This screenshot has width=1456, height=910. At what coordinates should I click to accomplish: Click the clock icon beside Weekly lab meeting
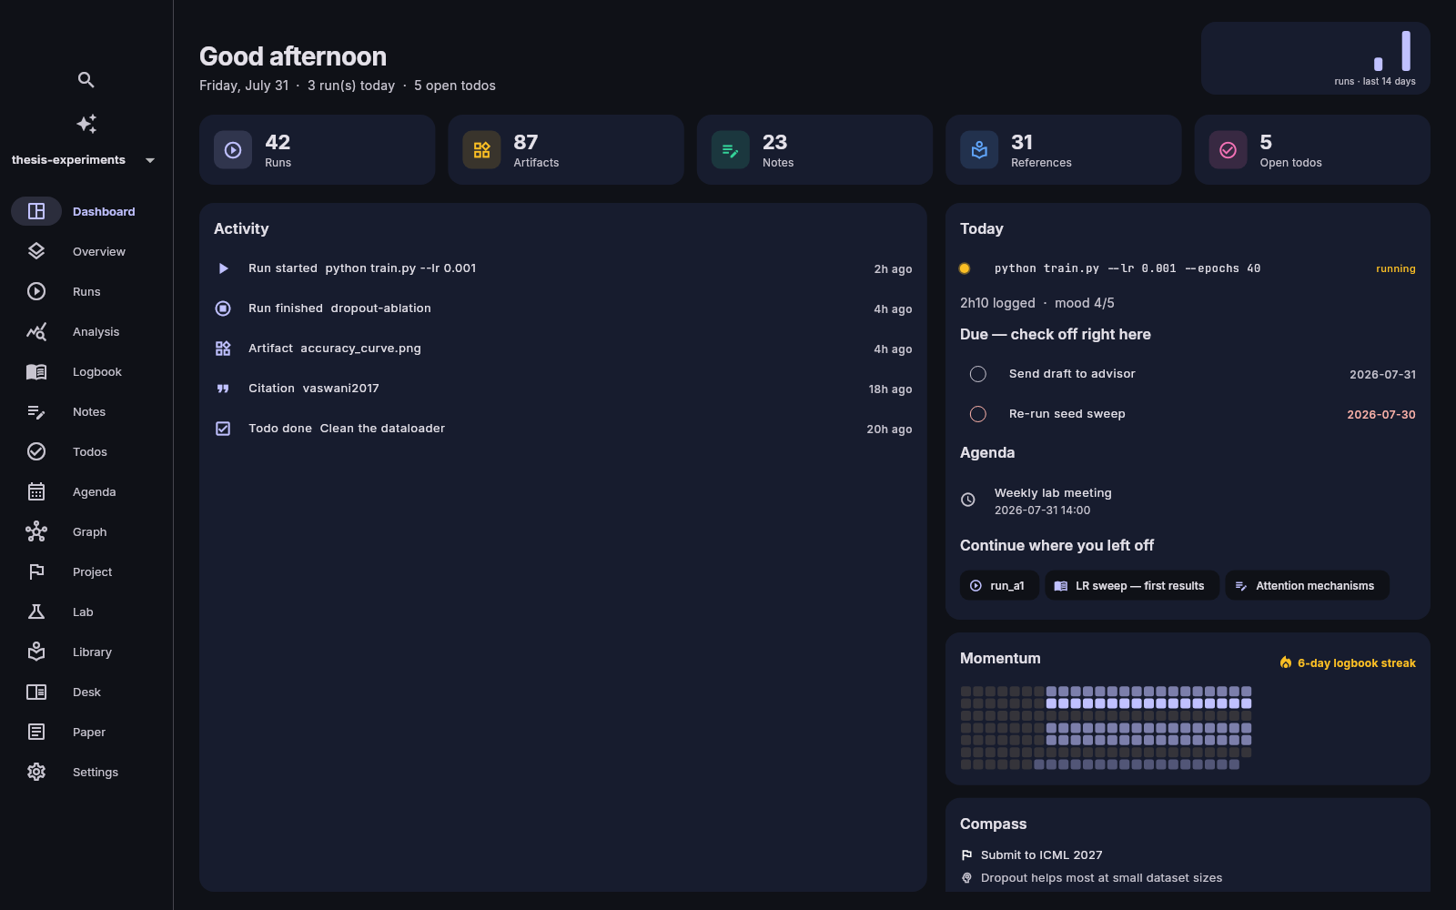(968, 500)
